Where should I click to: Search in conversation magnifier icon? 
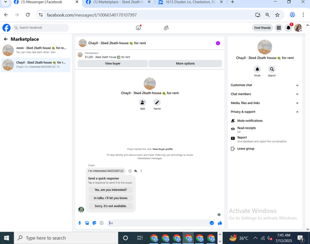(x=272, y=69)
